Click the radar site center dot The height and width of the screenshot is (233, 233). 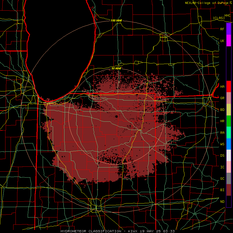[x=116, y=116]
